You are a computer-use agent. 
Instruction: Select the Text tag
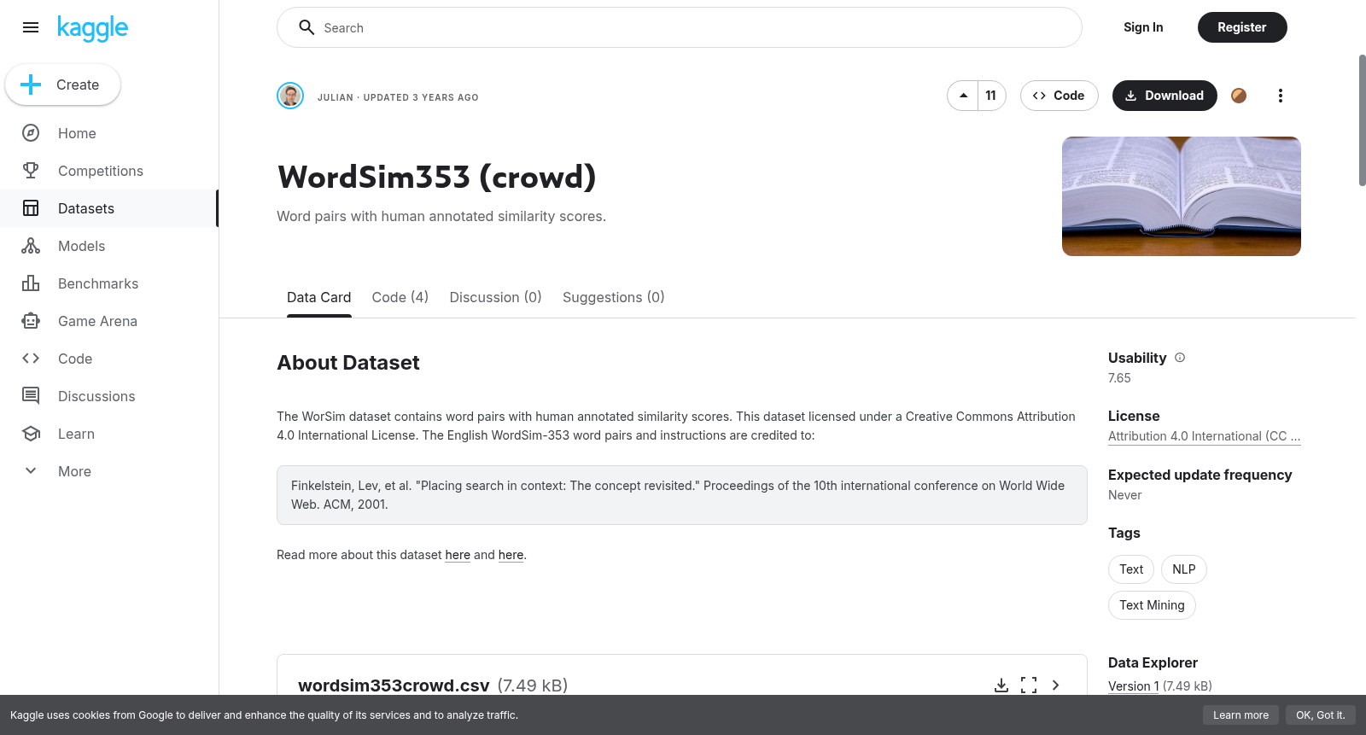(x=1131, y=569)
